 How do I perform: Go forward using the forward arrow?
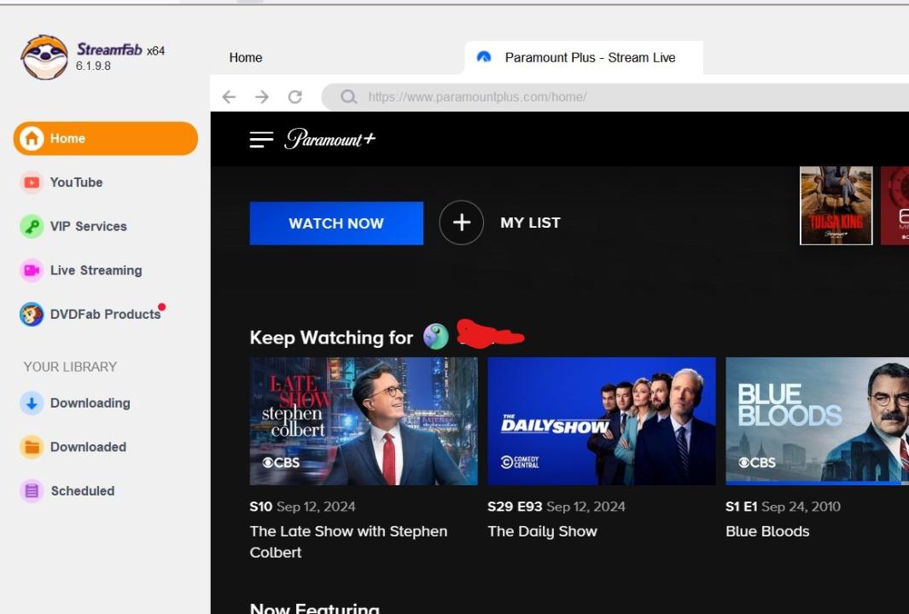point(262,96)
